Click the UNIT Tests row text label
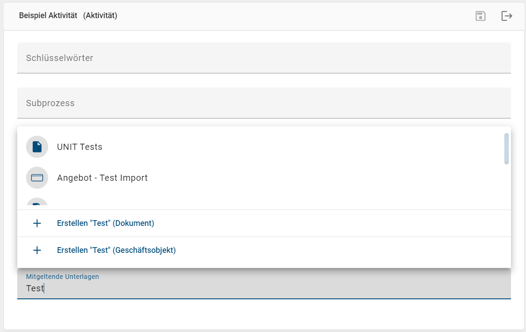Viewport: 526px width, 332px height. click(x=79, y=147)
